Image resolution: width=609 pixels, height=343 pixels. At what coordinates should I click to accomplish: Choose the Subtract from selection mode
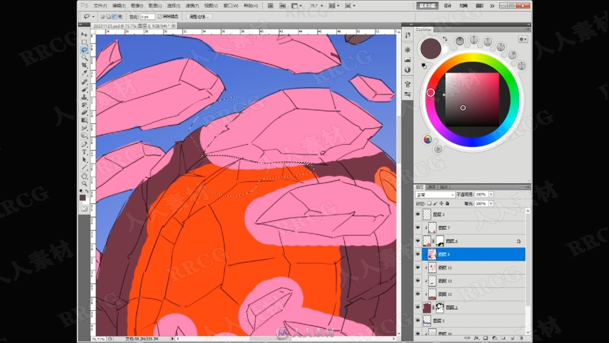tap(114, 17)
